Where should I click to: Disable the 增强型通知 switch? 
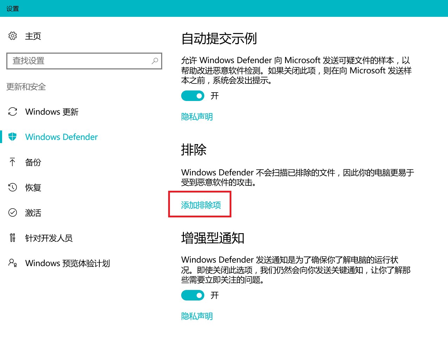click(x=192, y=295)
